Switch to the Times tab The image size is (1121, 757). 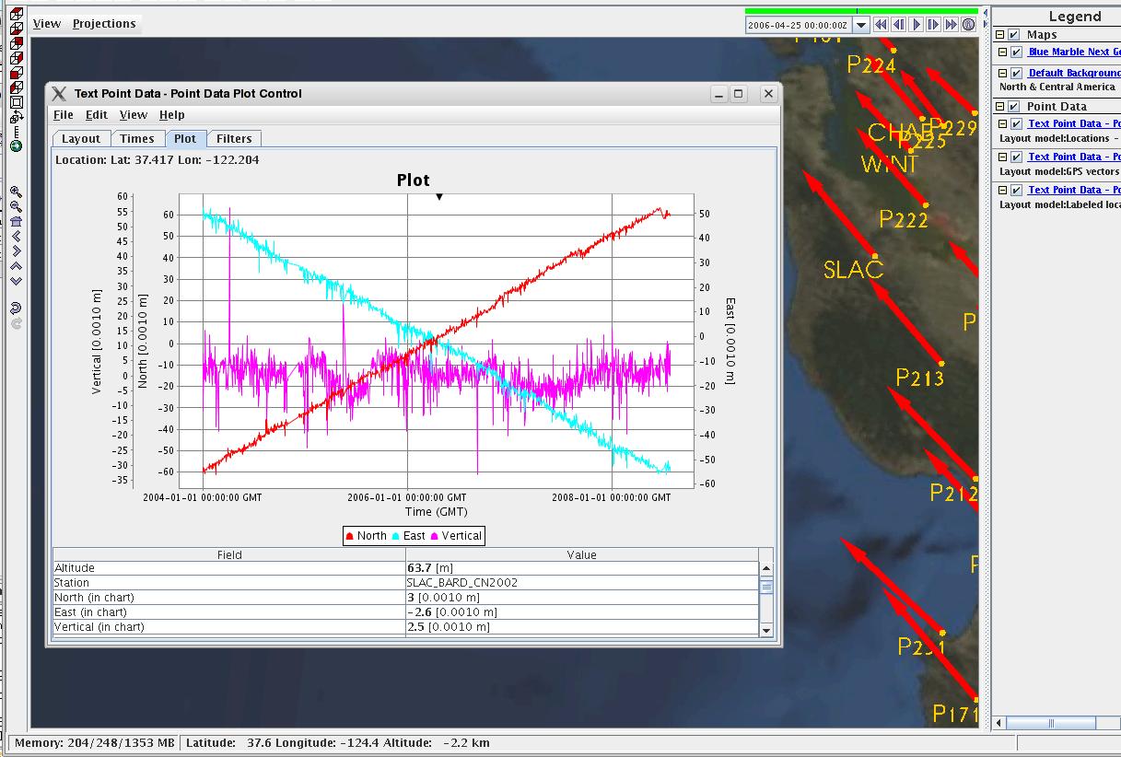(x=137, y=139)
